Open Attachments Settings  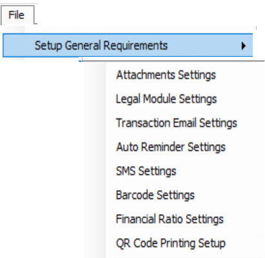tap(166, 75)
